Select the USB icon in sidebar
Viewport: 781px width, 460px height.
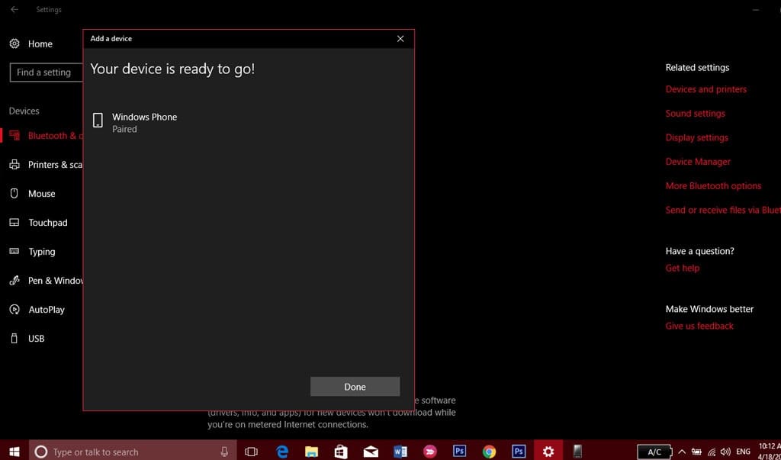tap(14, 339)
